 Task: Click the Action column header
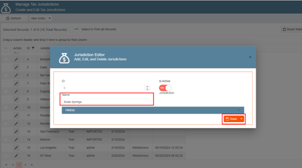(17, 48)
